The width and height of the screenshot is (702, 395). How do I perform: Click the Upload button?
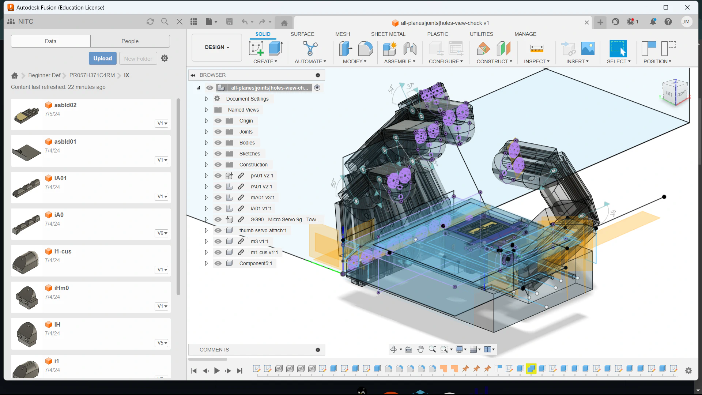pyautogui.click(x=102, y=59)
